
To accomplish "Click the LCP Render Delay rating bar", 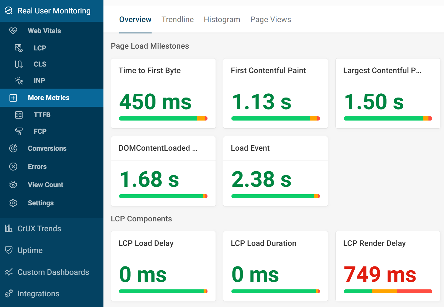I will point(388,291).
